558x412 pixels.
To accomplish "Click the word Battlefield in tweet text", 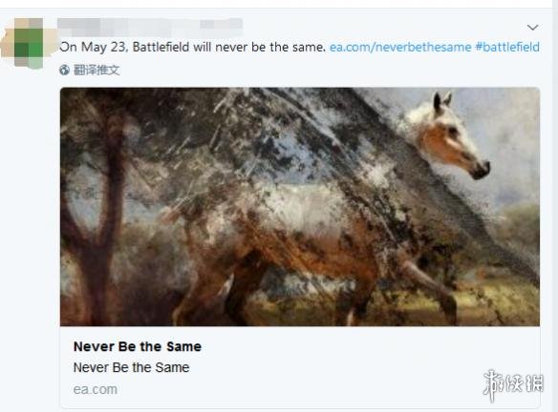I will [x=161, y=47].
